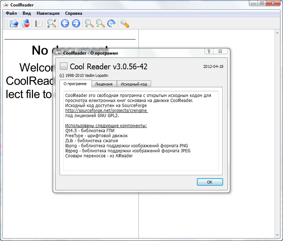Screen dimensions: 283x241
Task: Zoom out with the minus magnifier icon
Action: (100, 23)
